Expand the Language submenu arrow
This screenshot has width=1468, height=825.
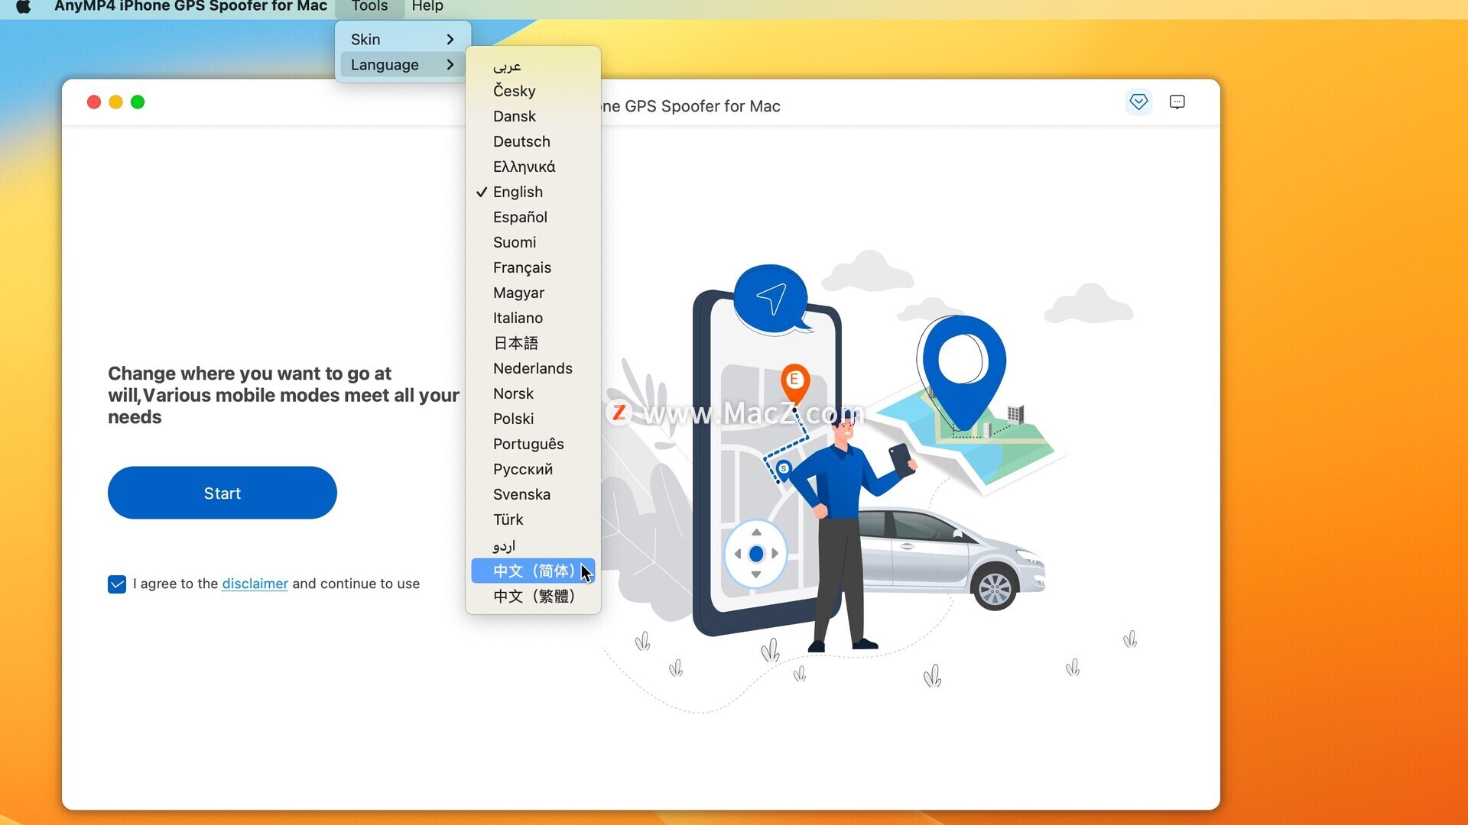450,65
